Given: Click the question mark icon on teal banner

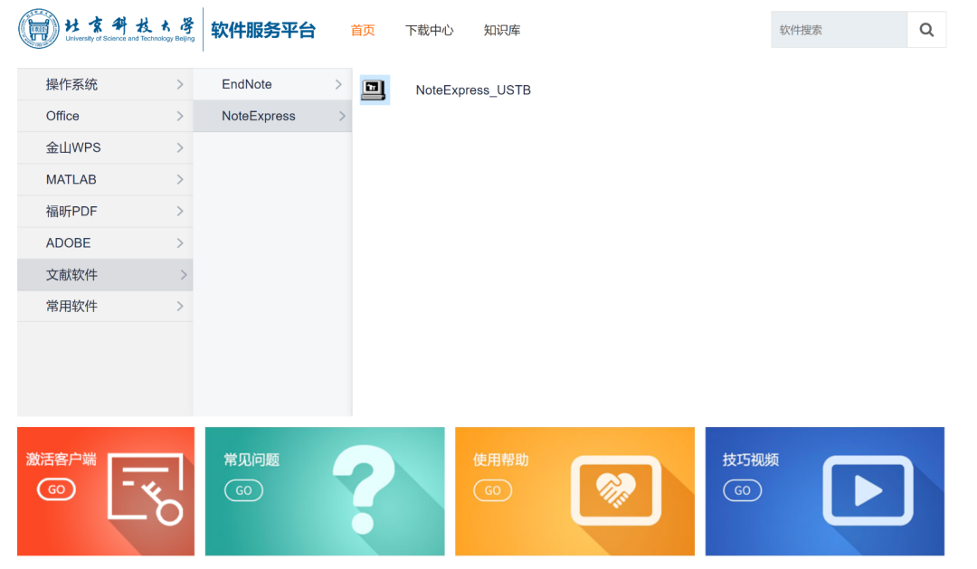Looking at the screenshot, I should click(365, 489).
